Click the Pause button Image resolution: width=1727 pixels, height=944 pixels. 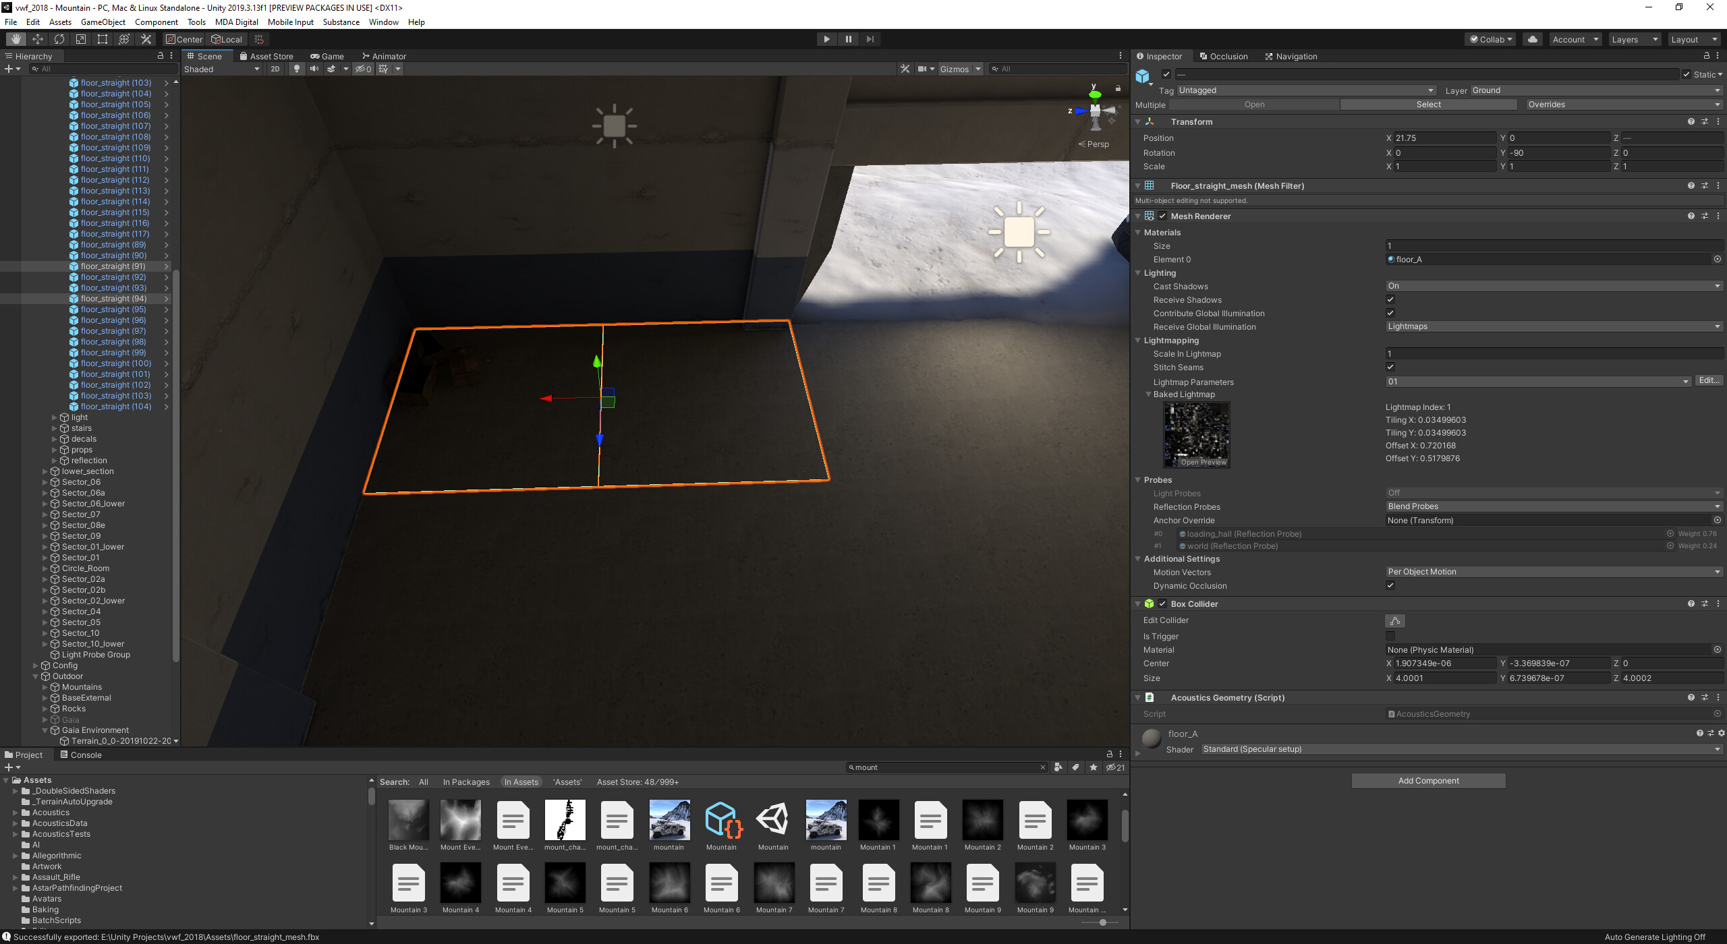pyautogui.click(x=848, y=39)
